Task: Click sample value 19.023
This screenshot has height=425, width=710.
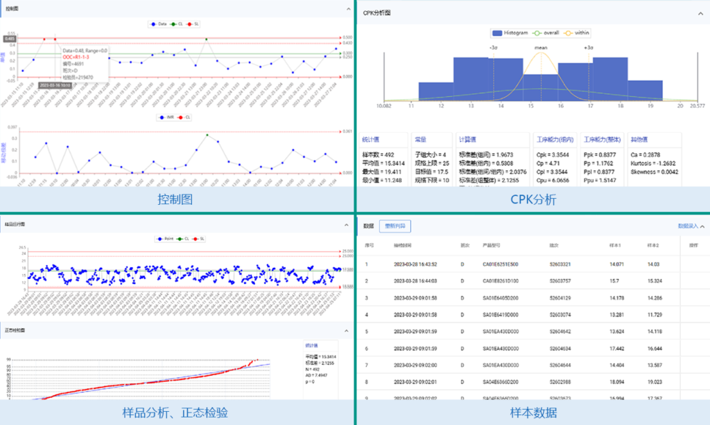Action: pyautogui.click(x=655, y=382)
